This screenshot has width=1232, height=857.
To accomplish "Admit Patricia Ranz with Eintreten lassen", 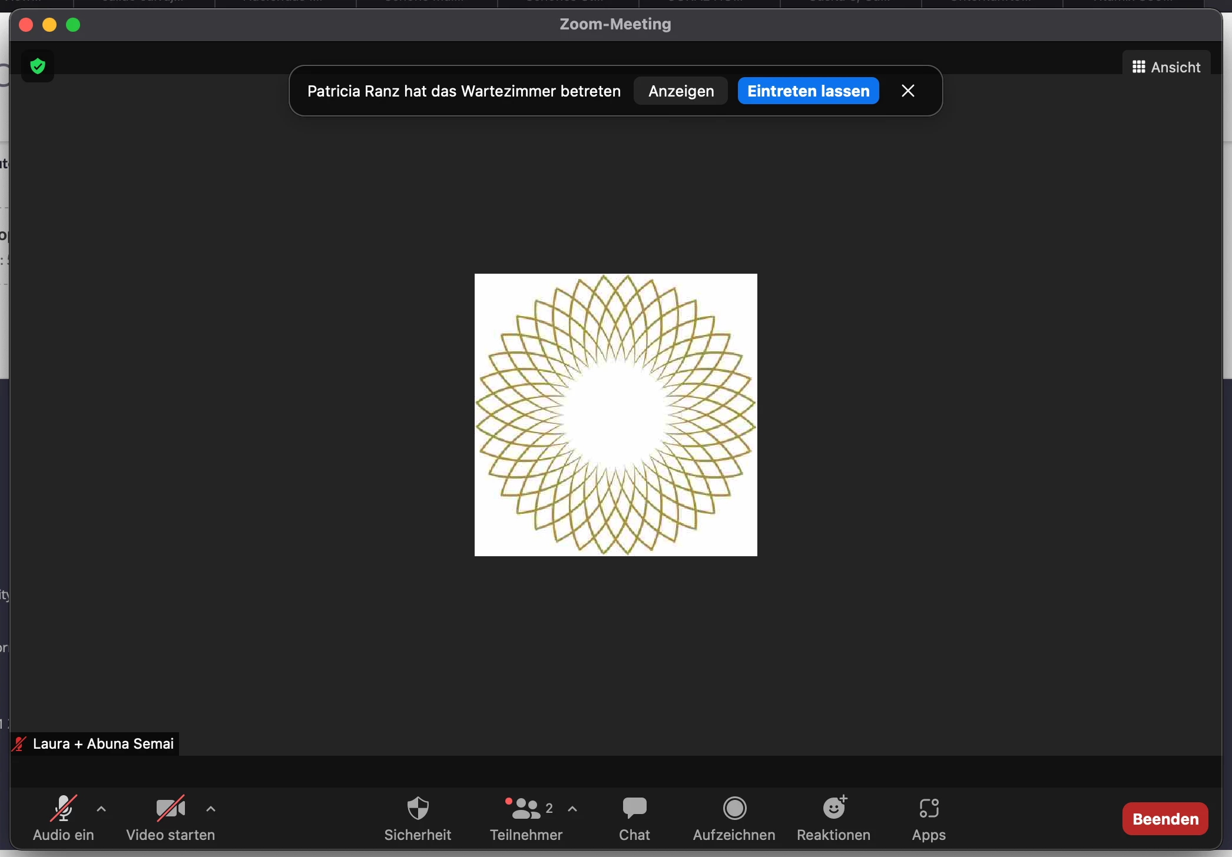I will tap(808, 91).
